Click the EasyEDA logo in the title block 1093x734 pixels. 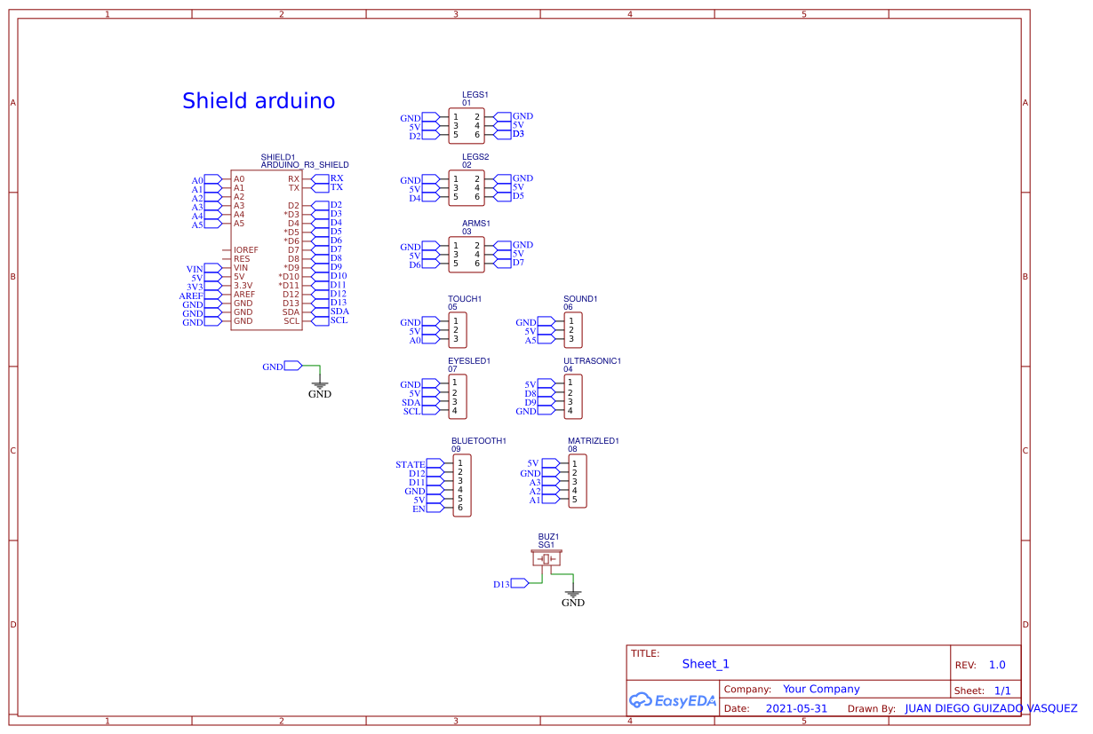point(672,700)
